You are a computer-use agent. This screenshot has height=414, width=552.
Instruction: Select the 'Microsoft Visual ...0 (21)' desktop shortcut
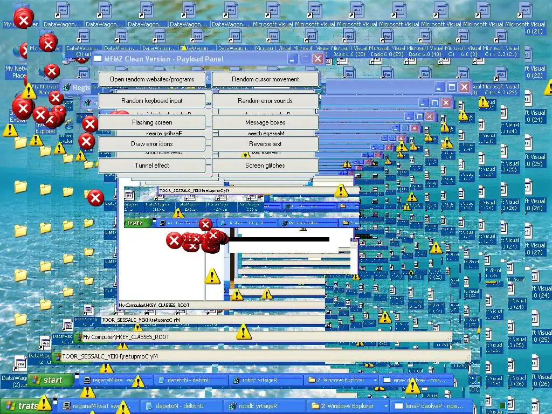point(525,18)
